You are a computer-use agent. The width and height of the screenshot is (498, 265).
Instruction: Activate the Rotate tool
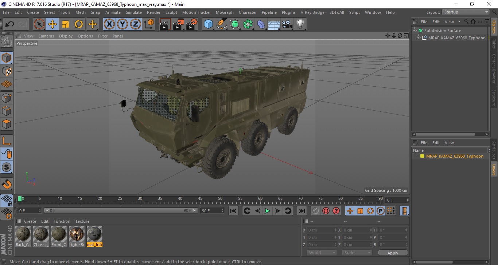pyautogui.click(x=79, y=24)
